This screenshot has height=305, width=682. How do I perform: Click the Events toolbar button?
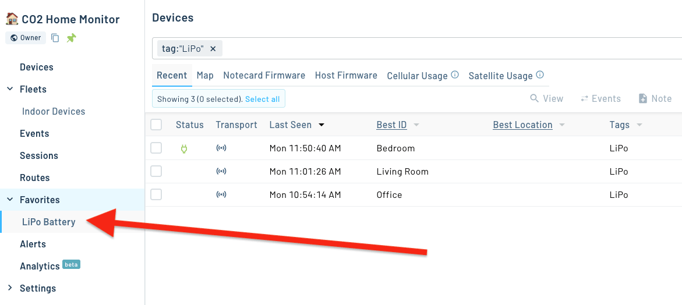coord(600,98)
